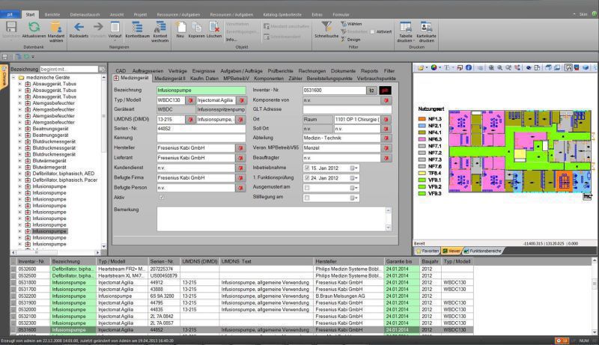Click the Kopieren icon

pos(197,27)
